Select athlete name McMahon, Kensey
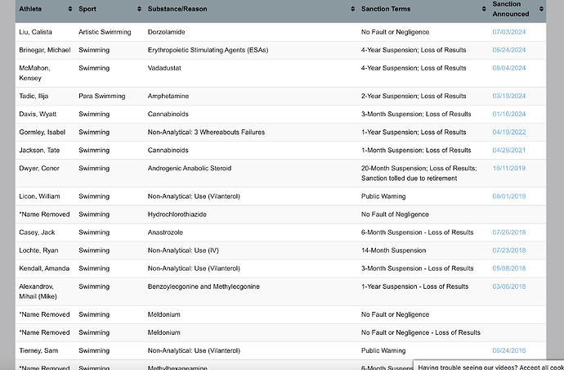Screen dimensions: 564x370 point(34,73)
